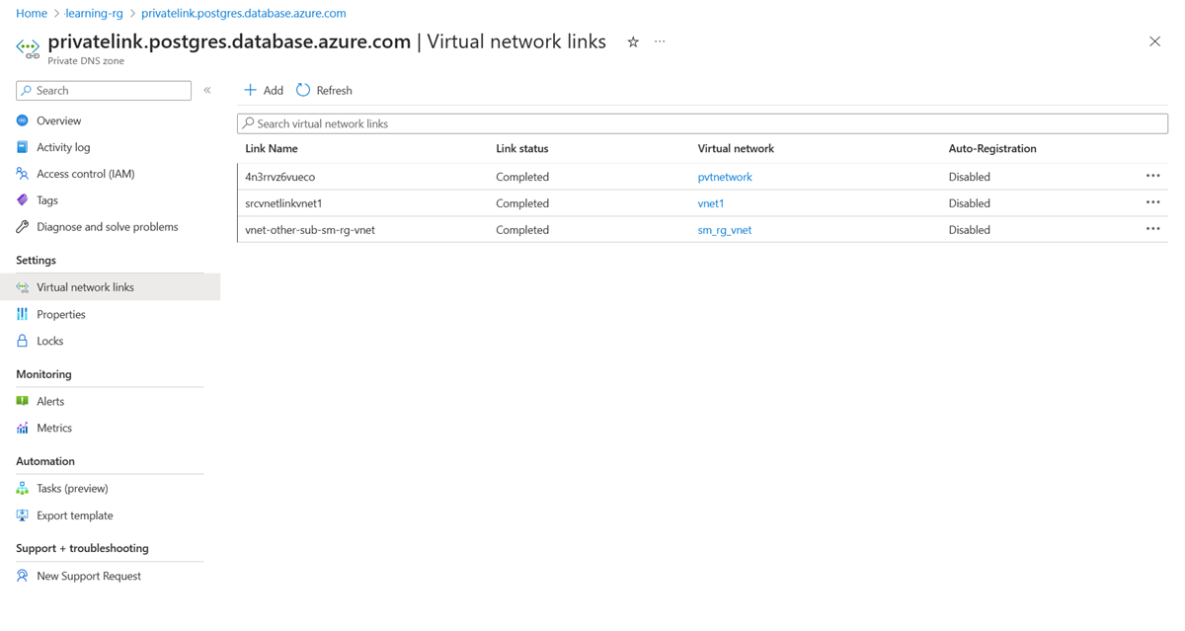This screenshot has width=1185, height=631.
Task: Click Completed status in vnet-other-sub-sm-rg-vnet row
Action: (x=522, y=230)
